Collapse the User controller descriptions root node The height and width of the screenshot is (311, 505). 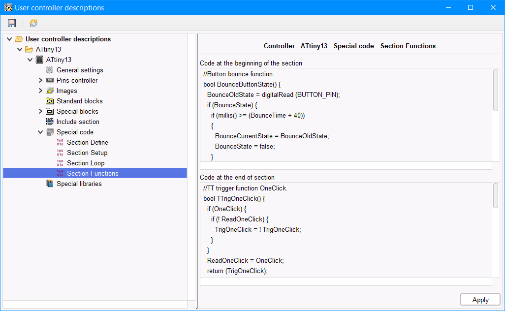[x=9, y=39]
